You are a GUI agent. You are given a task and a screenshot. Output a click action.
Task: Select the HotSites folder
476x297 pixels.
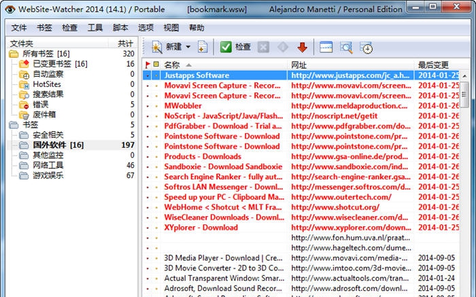pos(47,84)
